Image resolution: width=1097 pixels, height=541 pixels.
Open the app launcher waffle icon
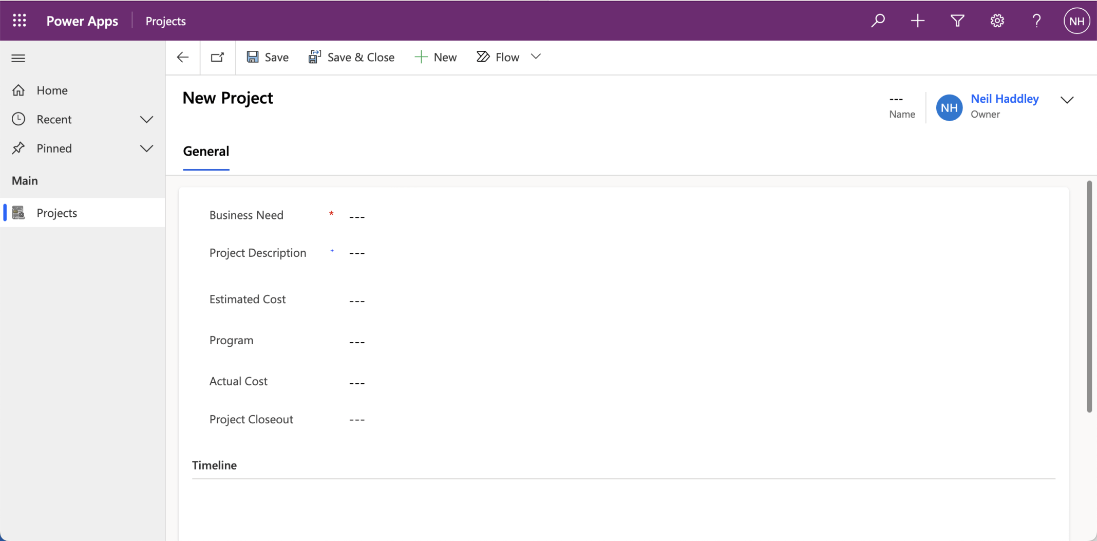[x=20, y=21]
